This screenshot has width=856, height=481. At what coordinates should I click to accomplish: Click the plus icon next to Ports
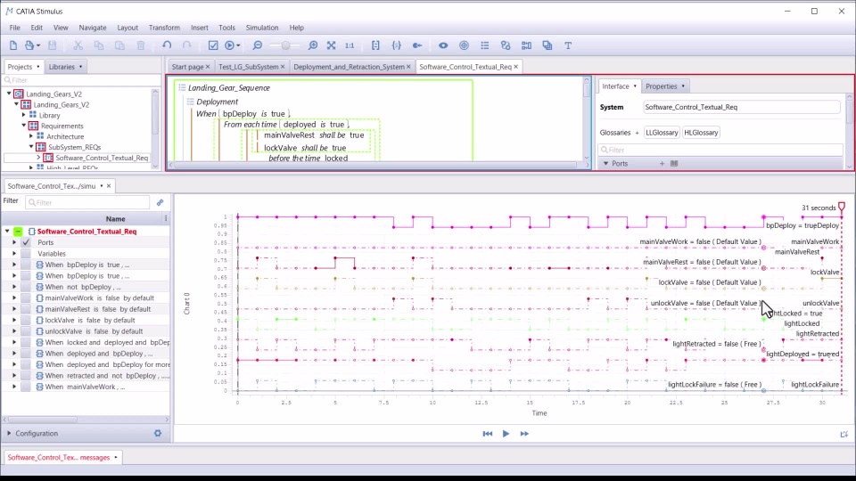click(662, 164)
